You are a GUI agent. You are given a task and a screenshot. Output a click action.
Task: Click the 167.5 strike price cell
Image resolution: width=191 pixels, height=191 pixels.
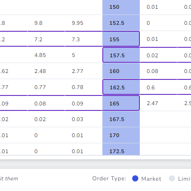point(121,119)
